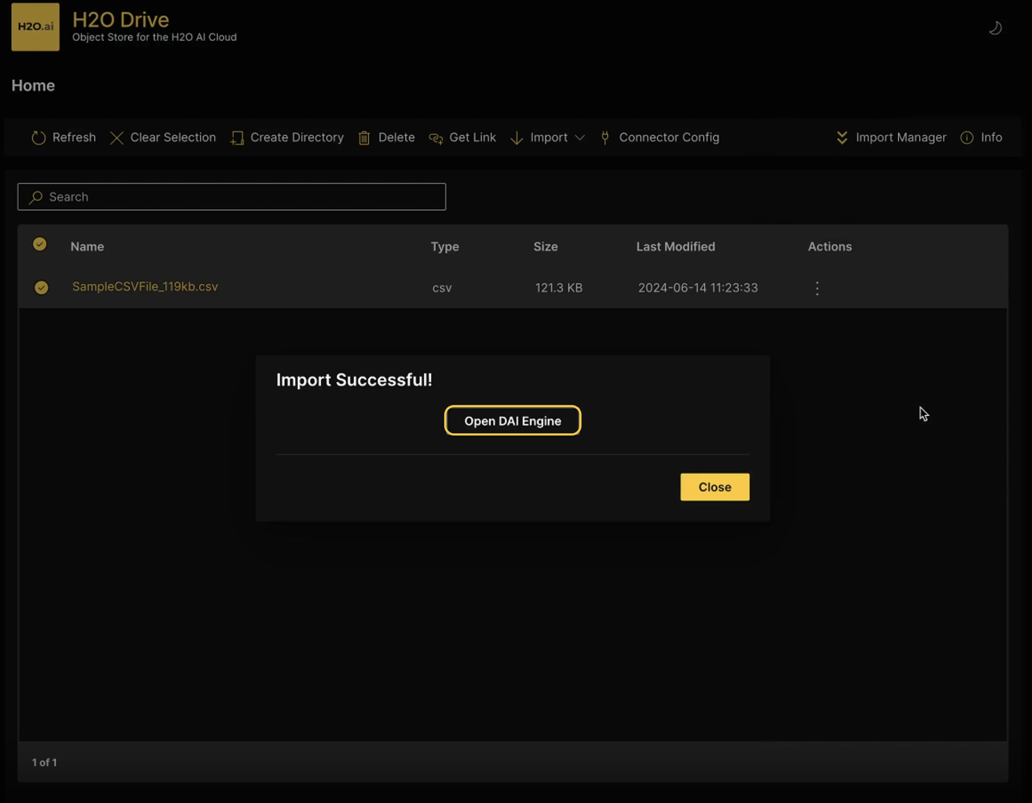Click the Import toolbar menu label

pyautogui.click(x=548, y=138)
